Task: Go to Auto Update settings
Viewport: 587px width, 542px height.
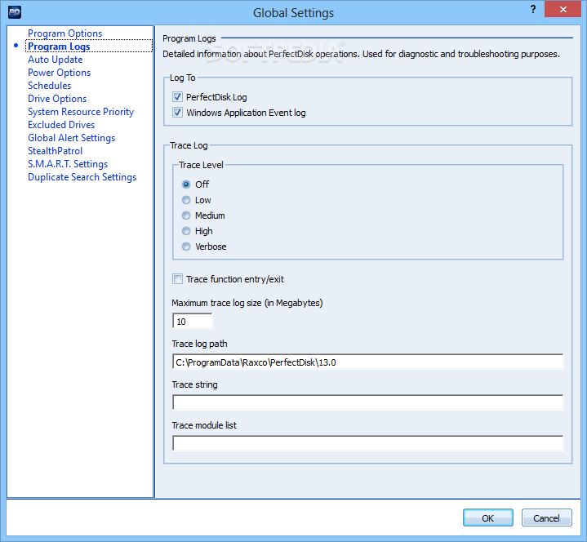Action: (55, 60)
